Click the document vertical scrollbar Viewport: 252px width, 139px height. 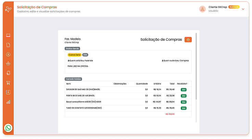click(196, 65)
